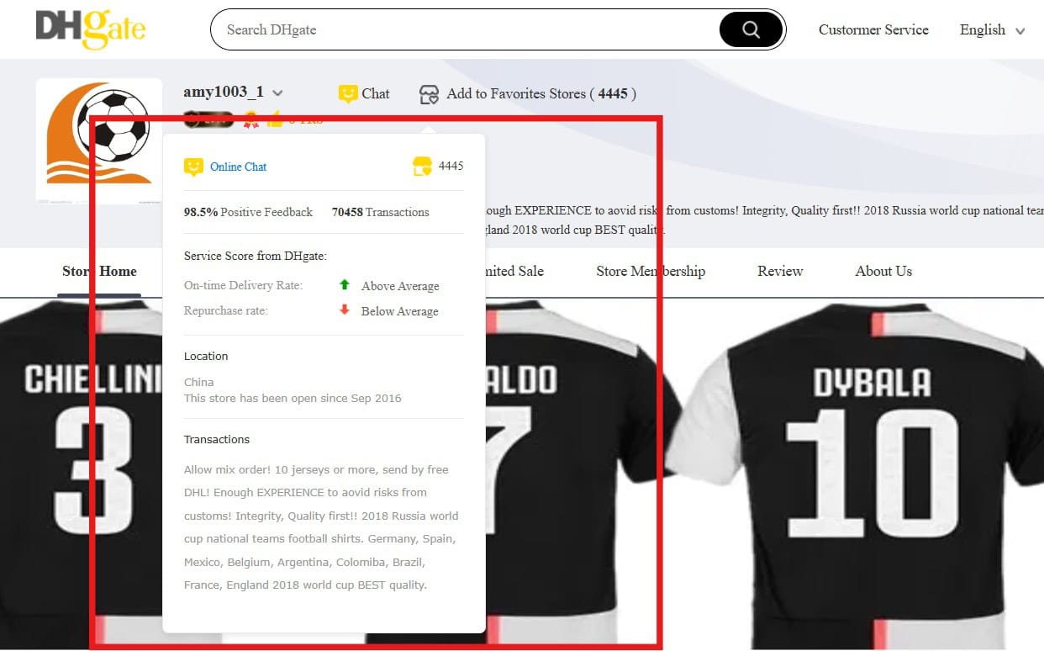
Task: Click the green up arrow for On-time Delivery
Action: [x=344, y=285]
